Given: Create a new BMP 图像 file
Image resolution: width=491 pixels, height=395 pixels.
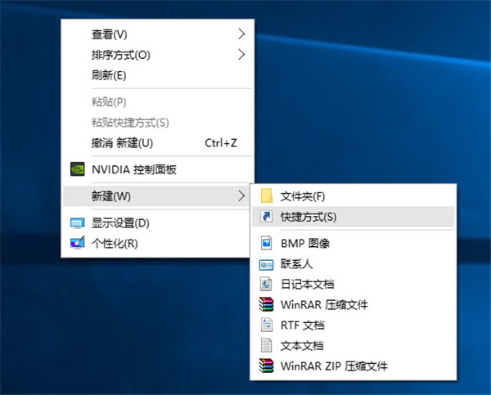Looking at the screenshot, I should coord(354,243).
